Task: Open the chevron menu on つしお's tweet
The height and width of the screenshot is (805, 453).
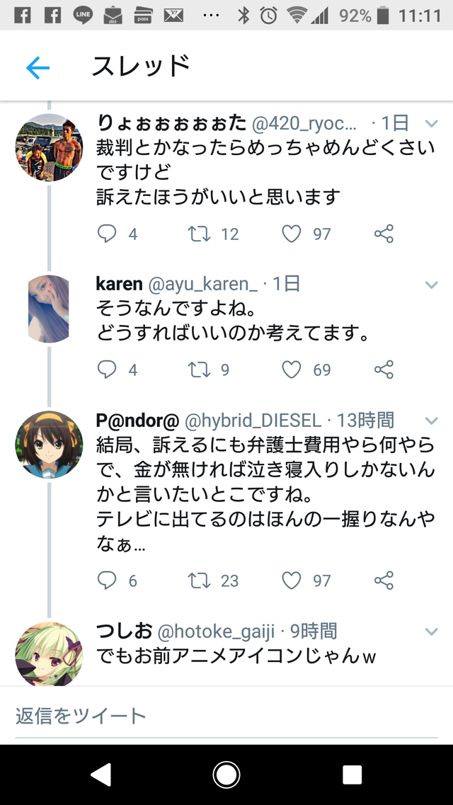Action: coord(432,632)
